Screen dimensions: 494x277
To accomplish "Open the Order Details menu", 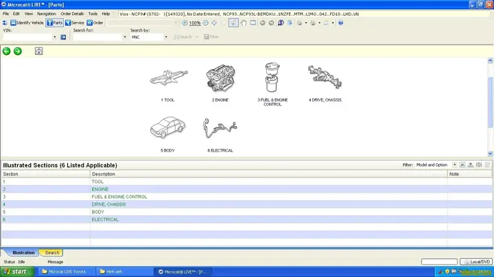I will (x=72, y=14).
